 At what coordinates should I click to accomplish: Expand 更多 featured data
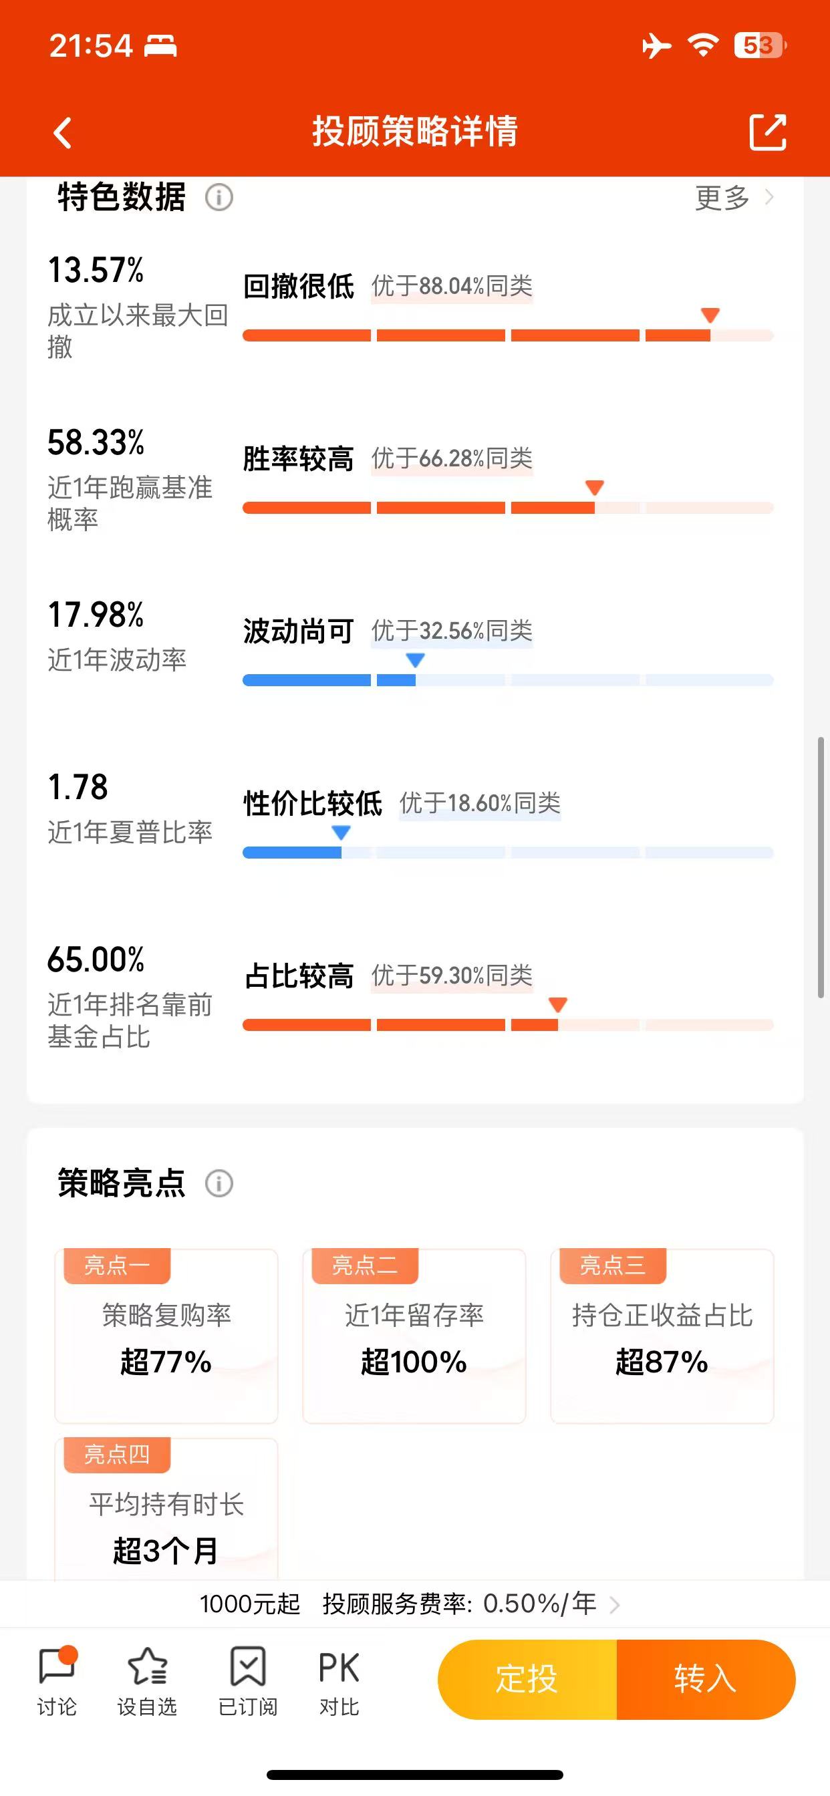pyautogui.click(x=734, y=198)
